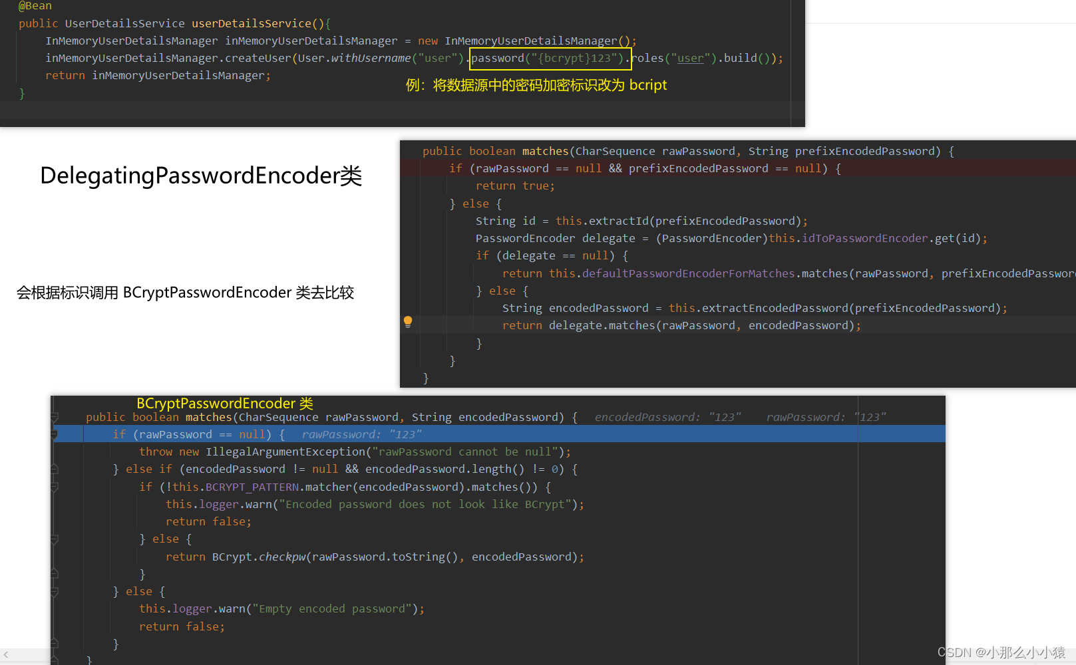The width and height of the screenshot is (1076, 665).
Task: Click 'roles("user")' call text
Action: tap(673, 58)
